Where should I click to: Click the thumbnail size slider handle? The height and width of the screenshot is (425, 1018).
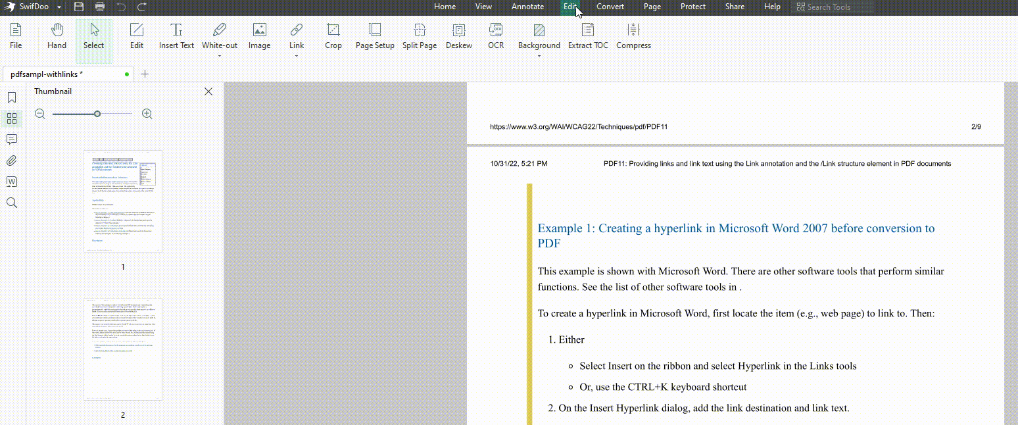[97, 114]
